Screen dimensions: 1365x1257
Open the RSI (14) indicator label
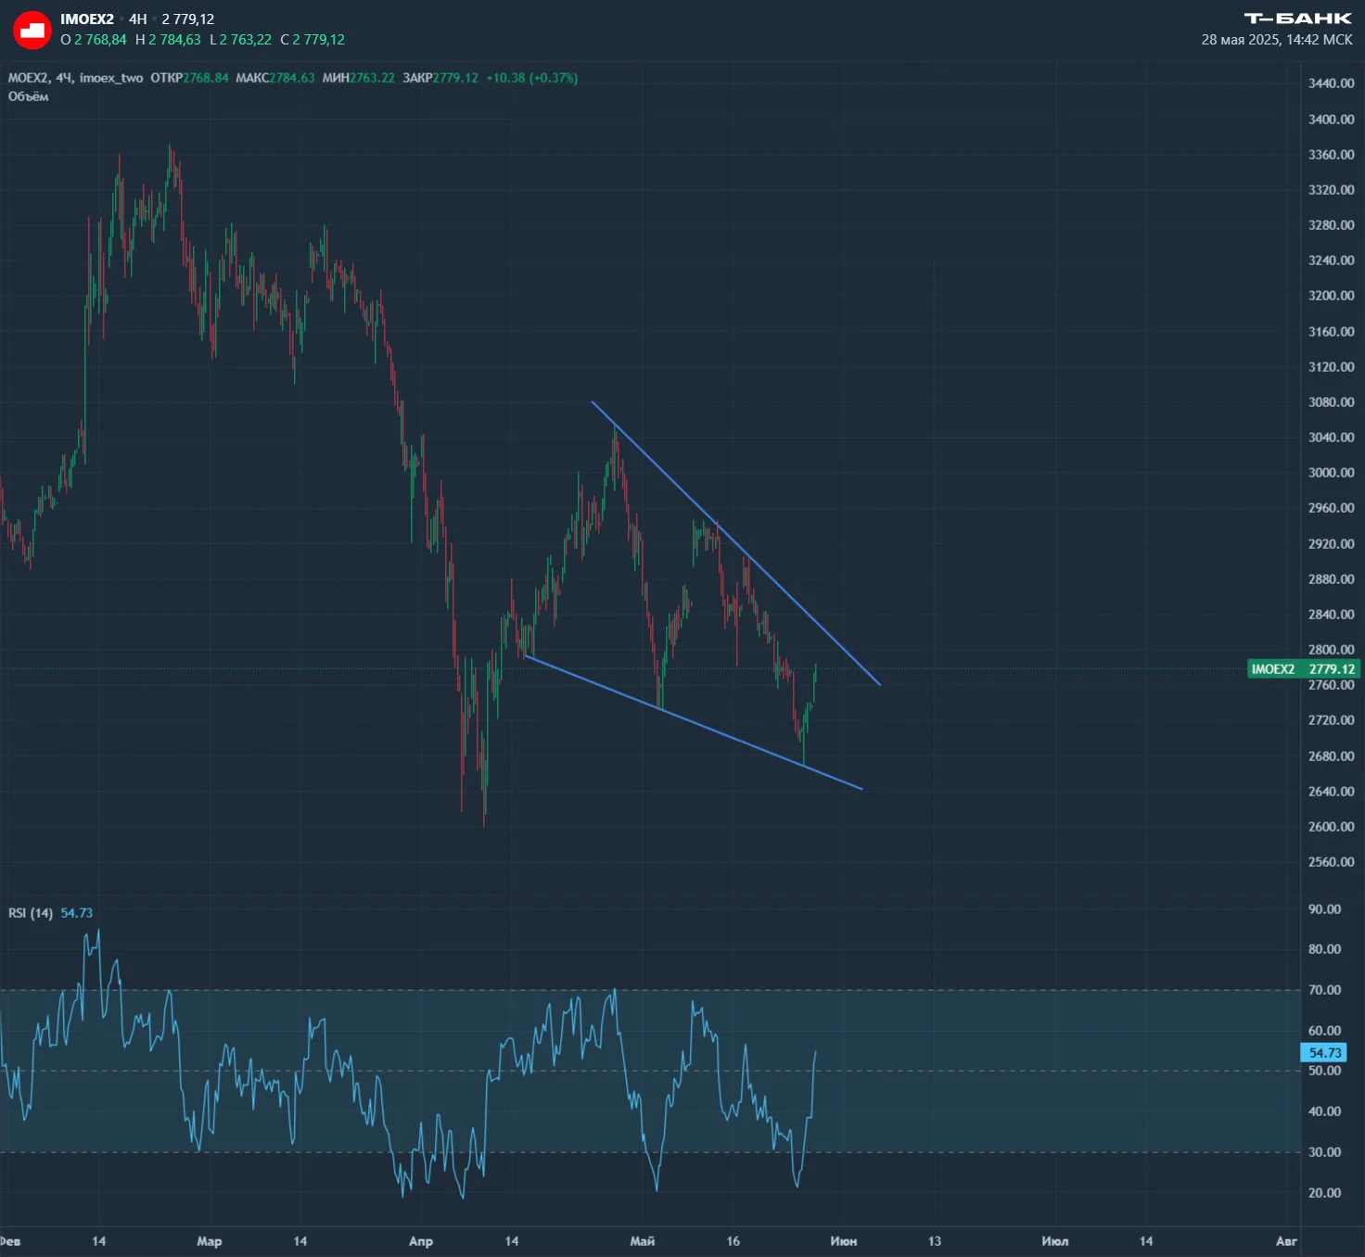[x=31, y=913]
